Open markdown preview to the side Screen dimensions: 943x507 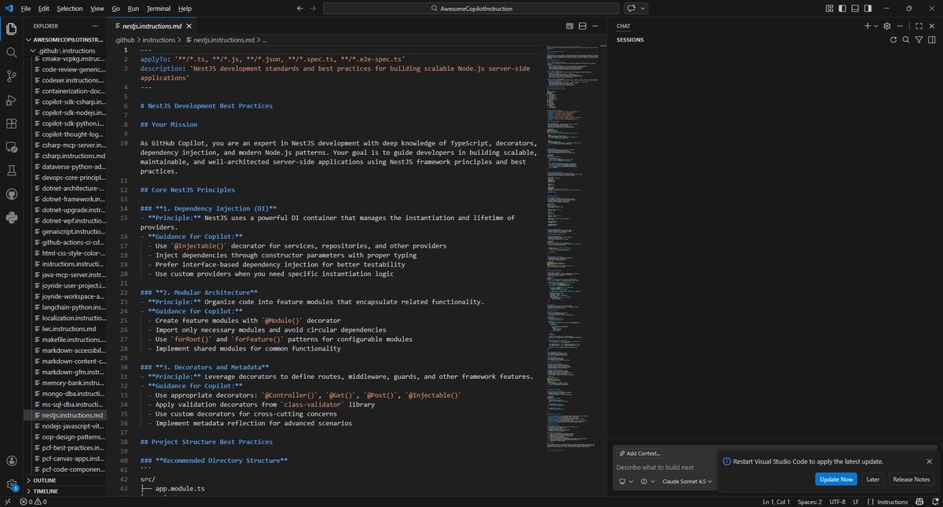tap(570, 26)
